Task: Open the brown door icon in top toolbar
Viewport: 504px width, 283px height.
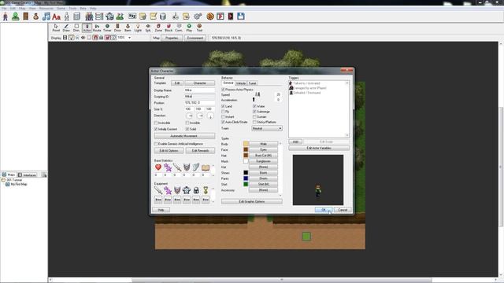Action: (x=26, y=16)
